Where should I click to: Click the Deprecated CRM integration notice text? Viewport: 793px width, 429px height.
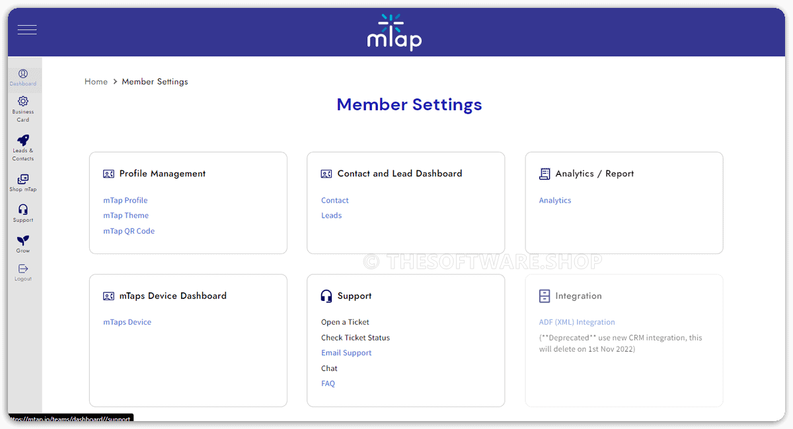coord(621,343)
